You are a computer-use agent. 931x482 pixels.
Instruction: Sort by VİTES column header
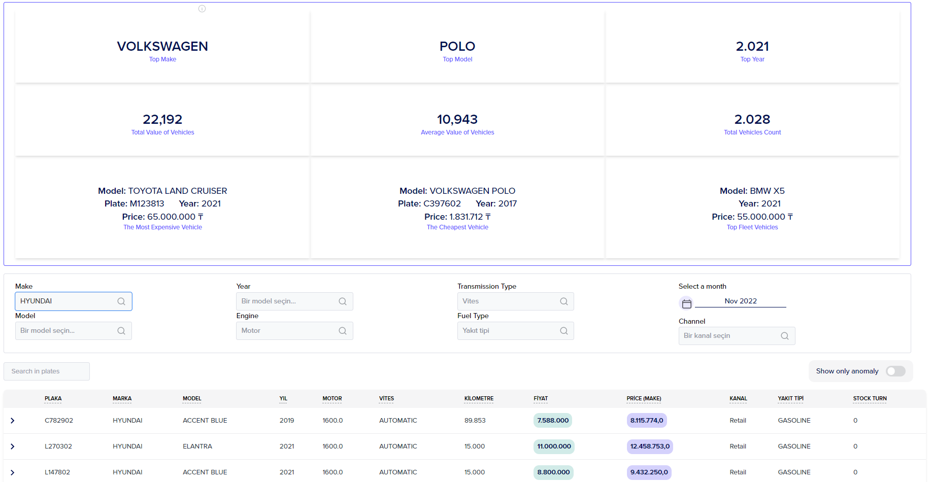tap(386, 399)
